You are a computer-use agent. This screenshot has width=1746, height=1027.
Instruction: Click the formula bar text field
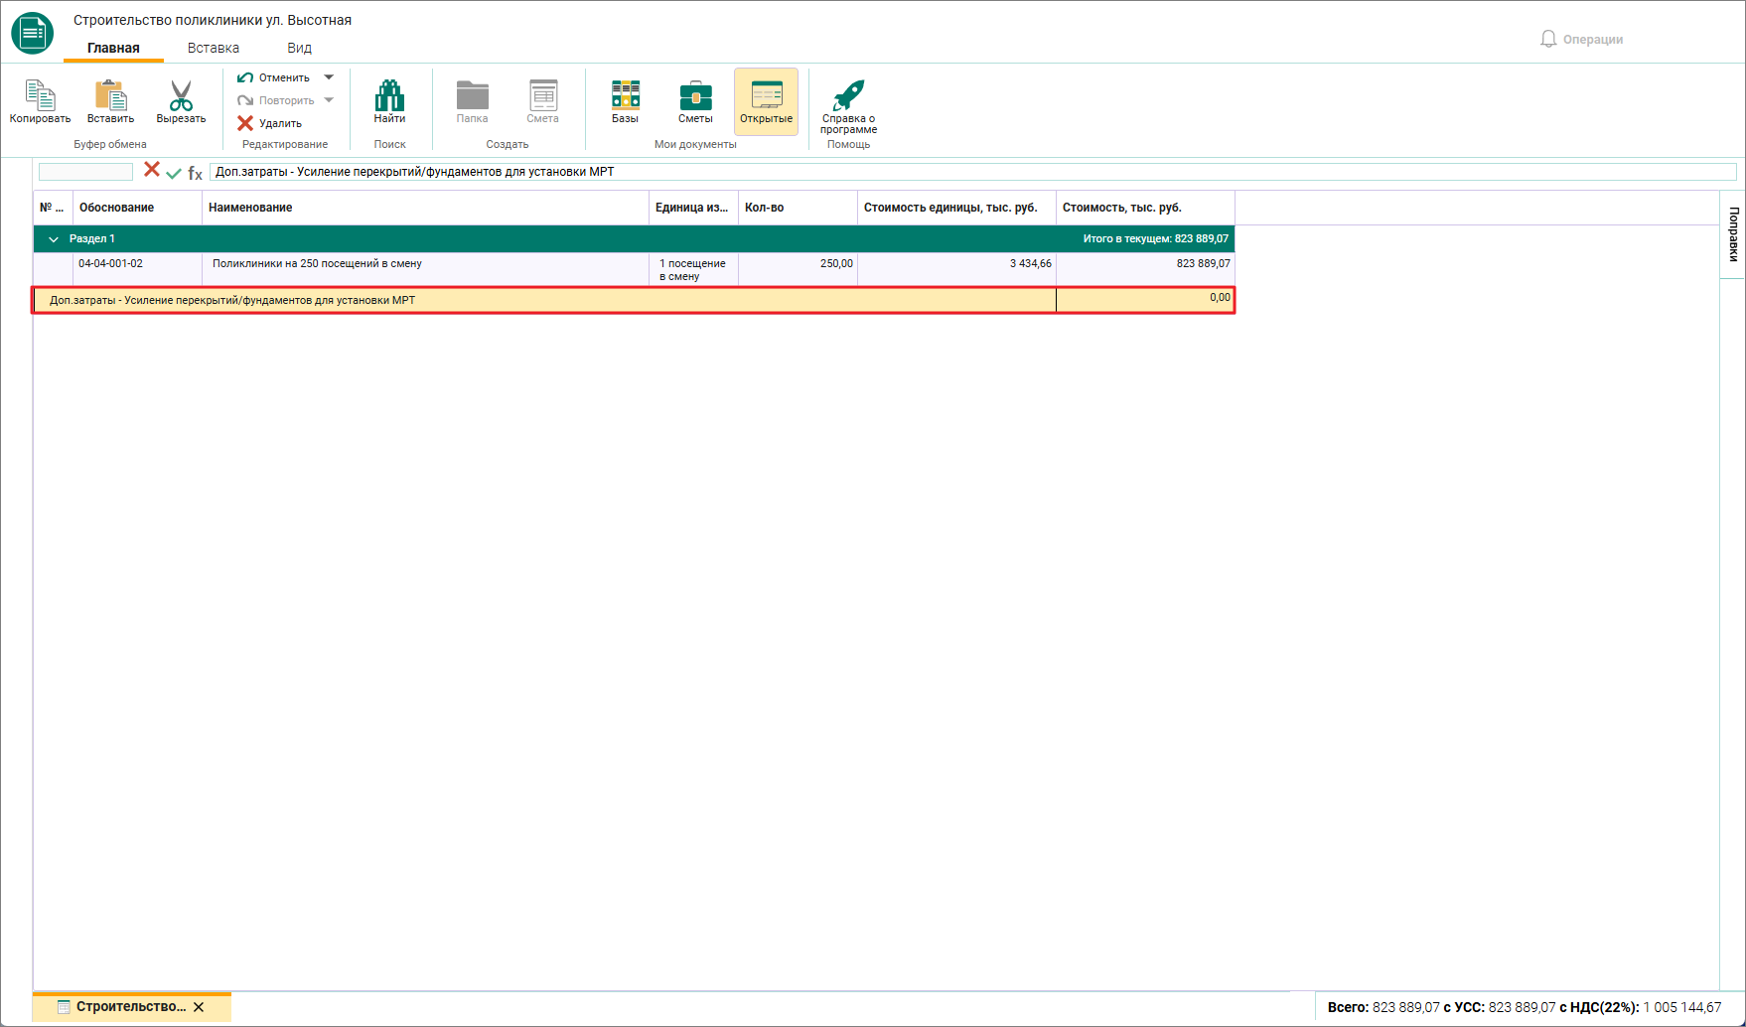point(973,172)
